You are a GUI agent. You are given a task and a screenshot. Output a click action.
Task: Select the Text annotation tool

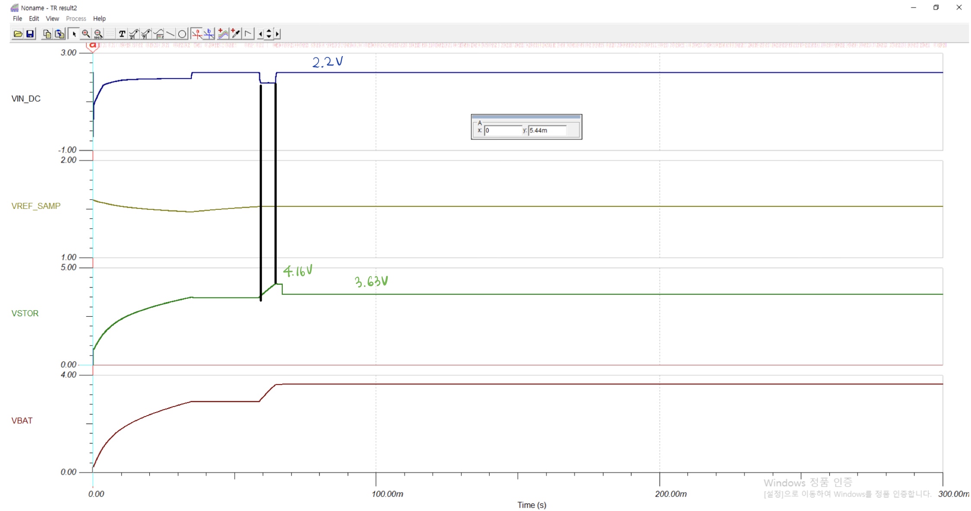tap(122, 34)
